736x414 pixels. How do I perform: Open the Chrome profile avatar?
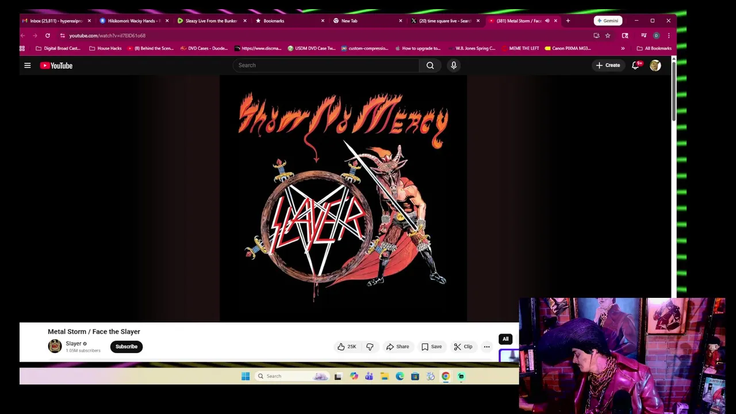[656, 36]
